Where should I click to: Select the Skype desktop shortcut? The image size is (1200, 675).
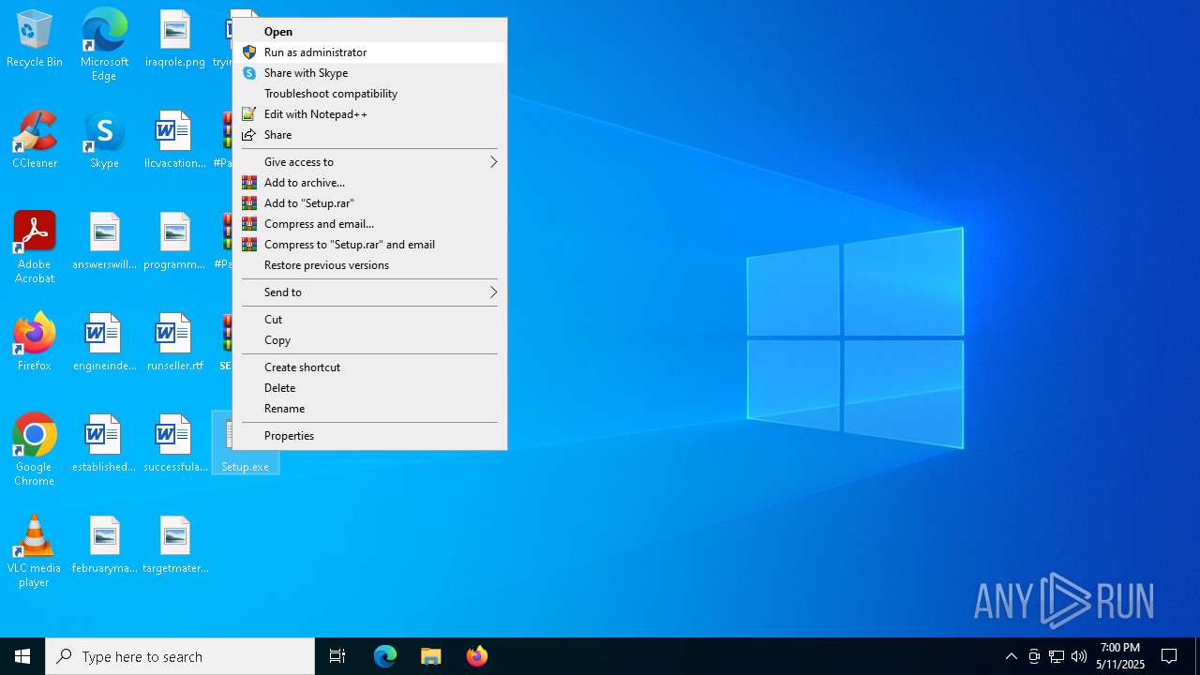tap(104, 141)
